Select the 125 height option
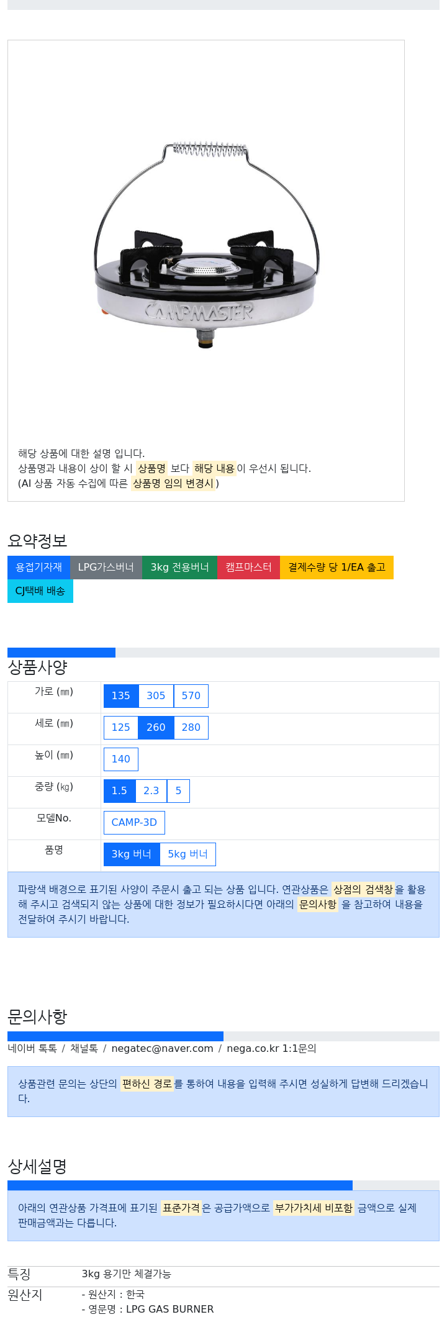Screen dimensions: 447x1317 pyautogui.click(x=121, y=728)
